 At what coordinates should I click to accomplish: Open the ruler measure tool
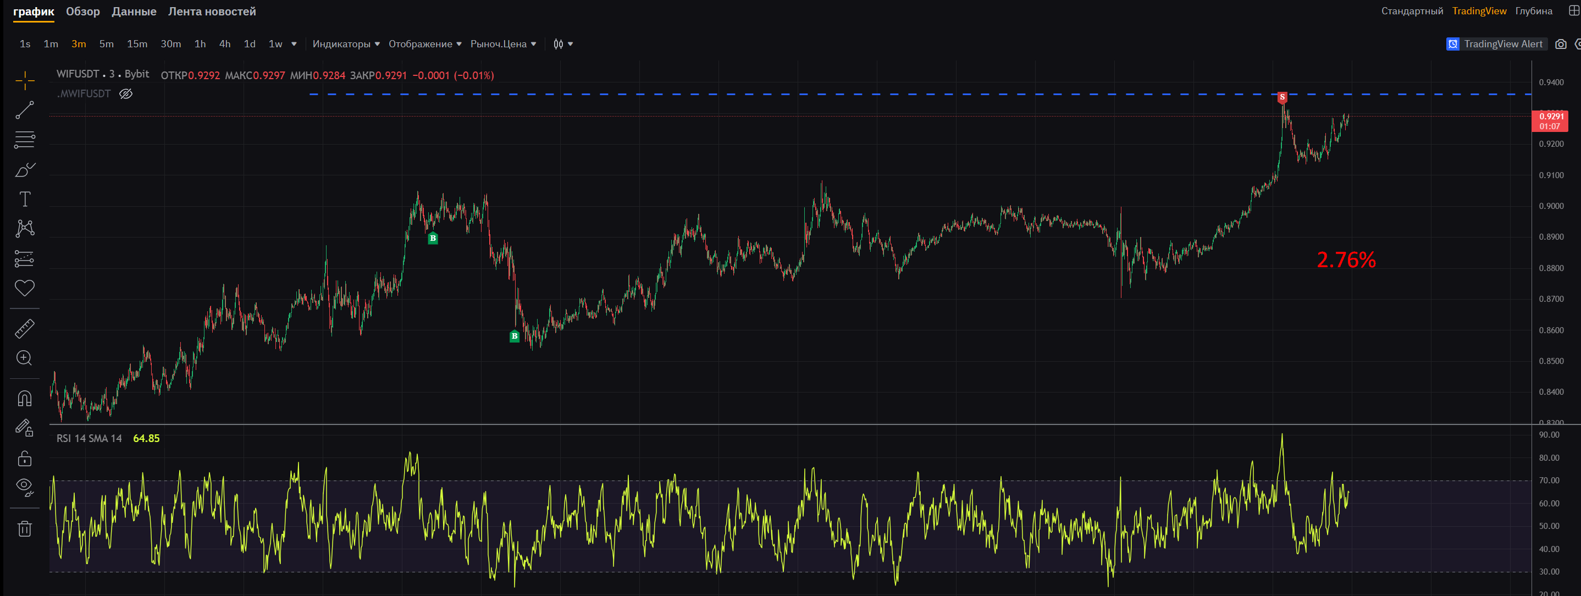click(x=25, y=329)
